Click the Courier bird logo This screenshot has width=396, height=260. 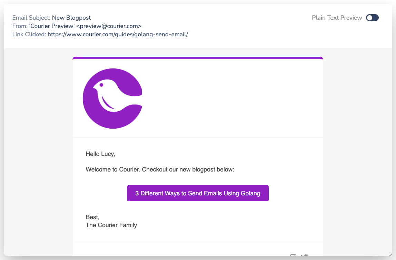112,99
